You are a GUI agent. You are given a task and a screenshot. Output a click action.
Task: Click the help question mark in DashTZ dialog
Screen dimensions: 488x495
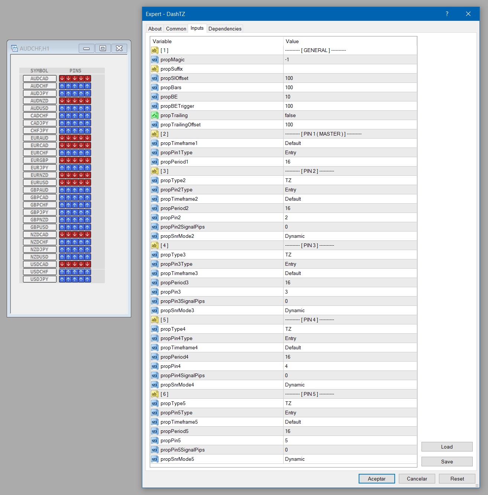[447, 14]
